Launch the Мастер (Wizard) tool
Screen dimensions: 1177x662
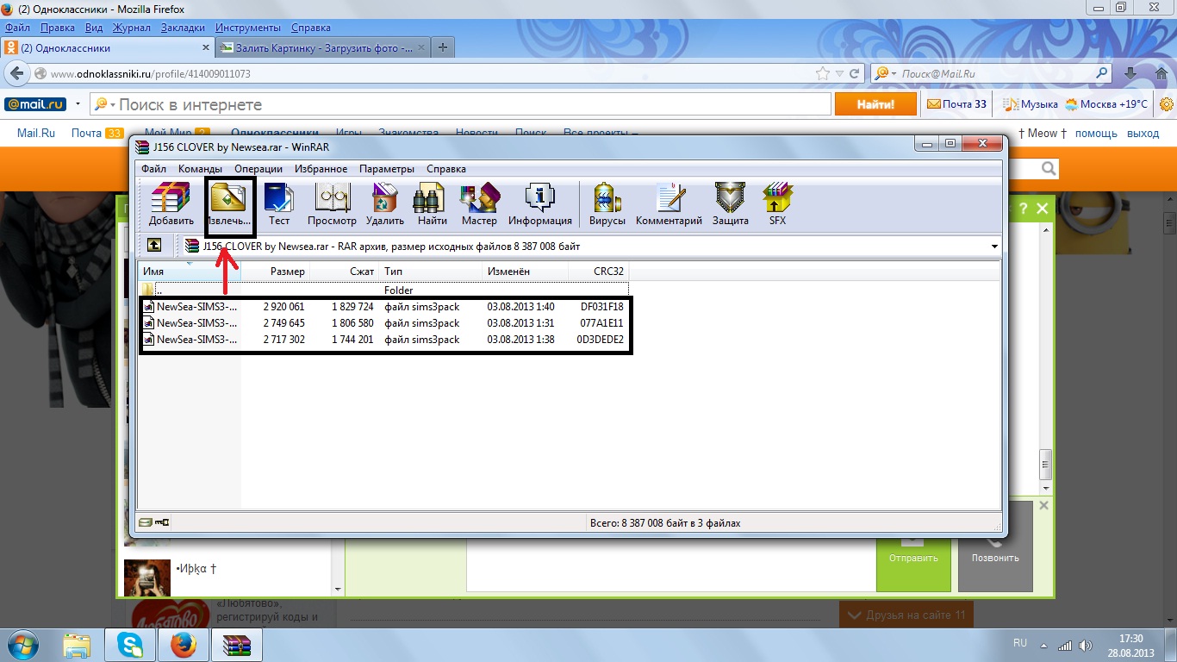[x=479, y=204]
